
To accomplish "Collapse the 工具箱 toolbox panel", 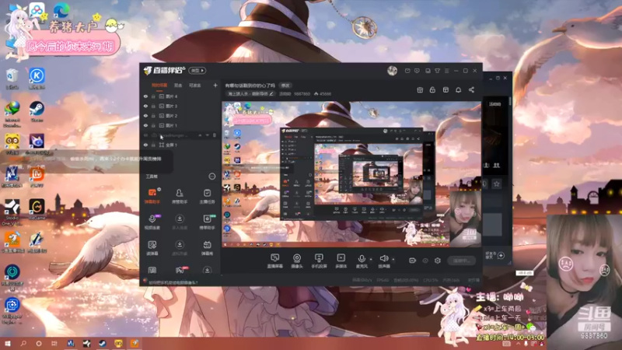I will click(x=212, y=177).
